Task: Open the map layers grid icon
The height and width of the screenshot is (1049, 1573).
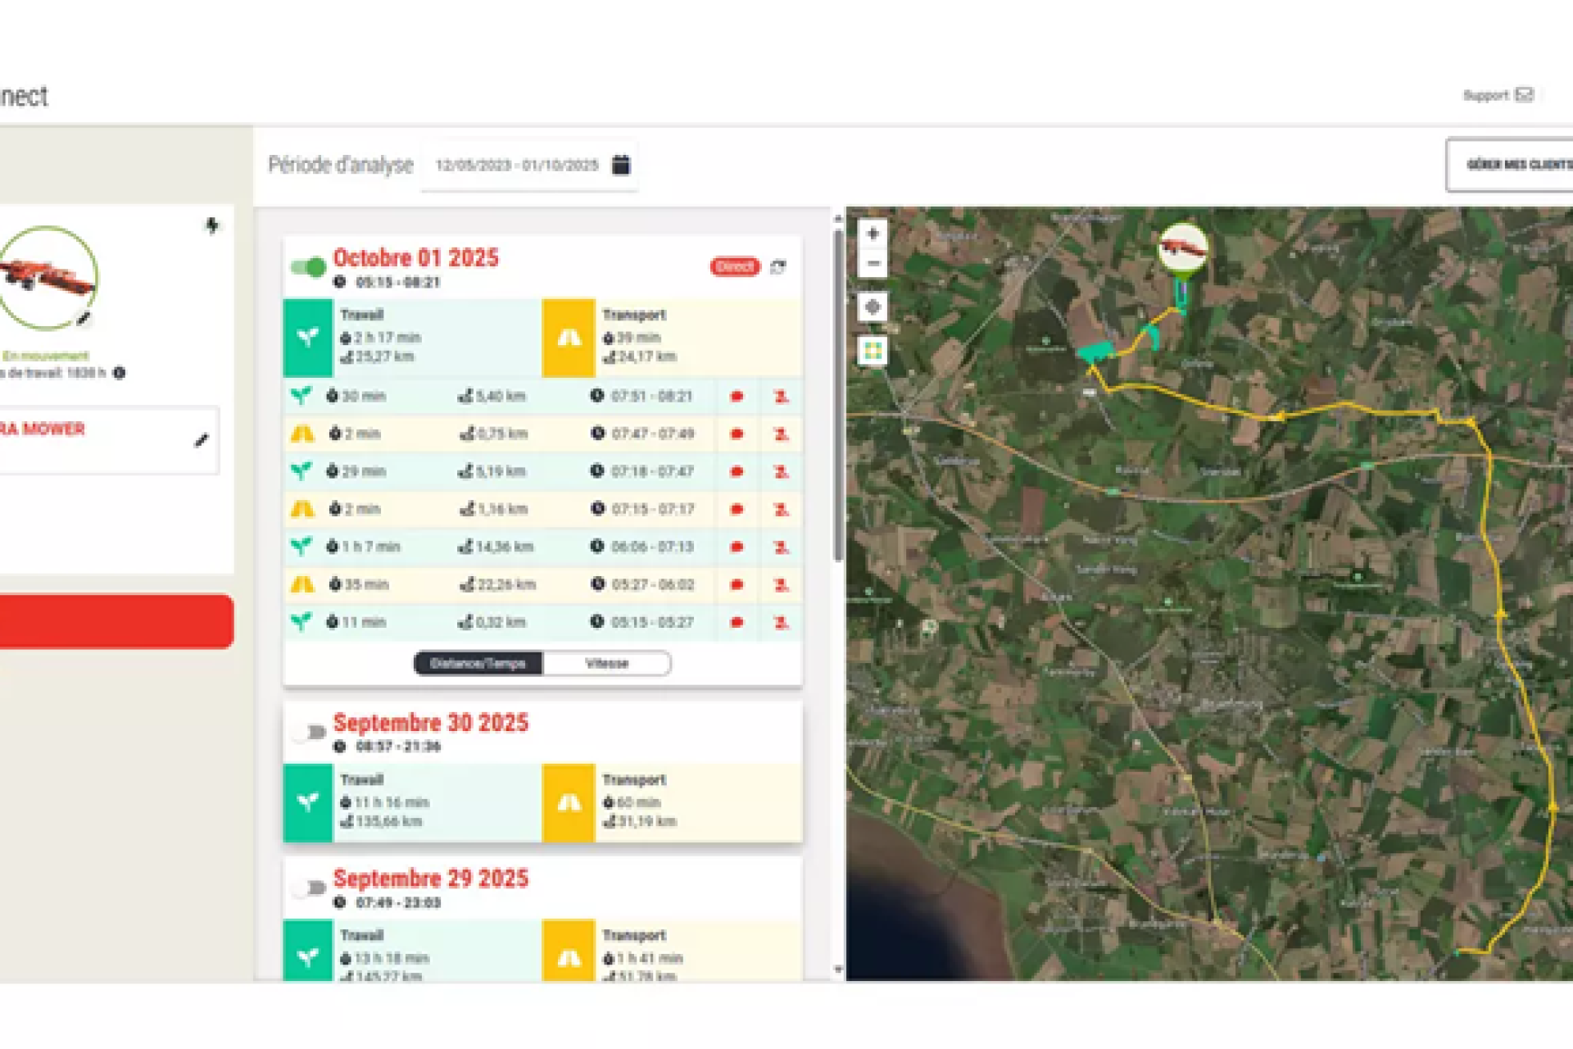Action: 873,352
